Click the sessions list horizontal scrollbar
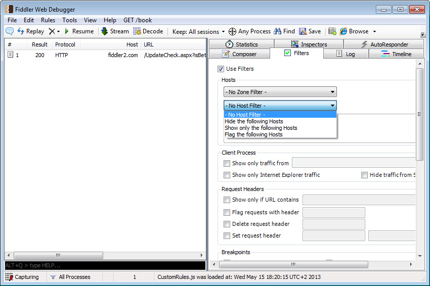Viewport: 430px width, 286px height. (58, 255)
